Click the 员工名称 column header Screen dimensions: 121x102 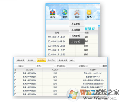[x=55, y=70]
